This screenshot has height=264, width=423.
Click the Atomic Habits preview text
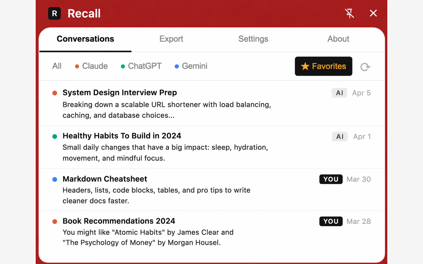[x=148, y=238]
